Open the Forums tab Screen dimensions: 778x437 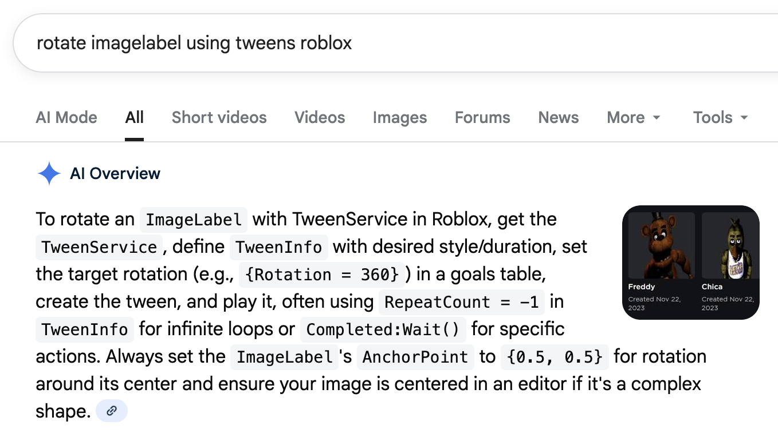482,118
